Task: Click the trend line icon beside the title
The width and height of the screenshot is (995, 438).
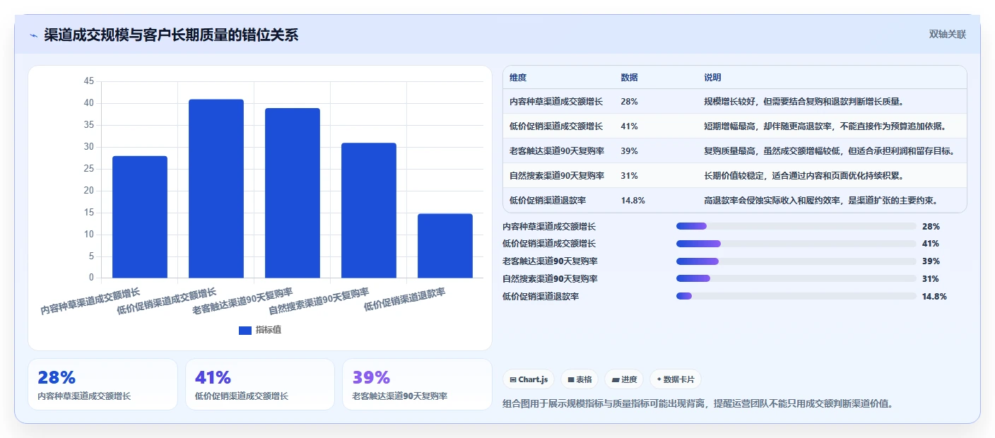Action: pos(33,35)
